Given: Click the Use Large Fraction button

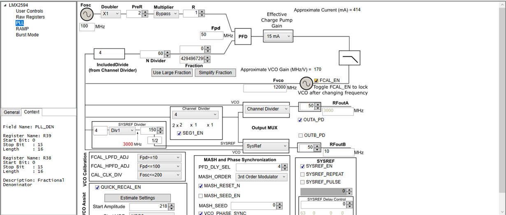Looking at the screenshot, I should click(172, 72).
